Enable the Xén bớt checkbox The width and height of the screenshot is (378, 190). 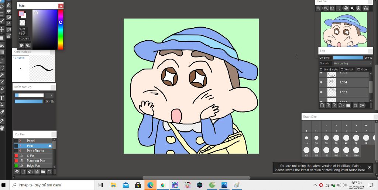point(342,69)
